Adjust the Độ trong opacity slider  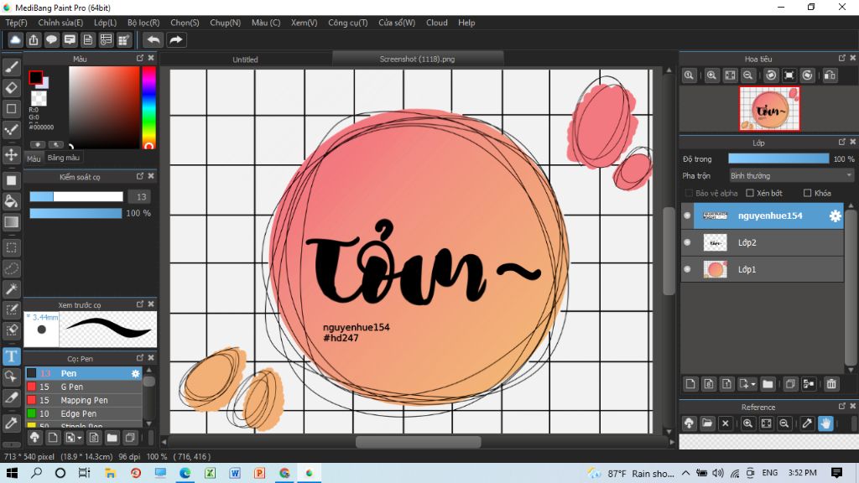778,158
